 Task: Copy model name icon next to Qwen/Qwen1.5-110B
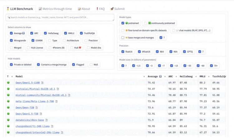(x=42, y=83)
